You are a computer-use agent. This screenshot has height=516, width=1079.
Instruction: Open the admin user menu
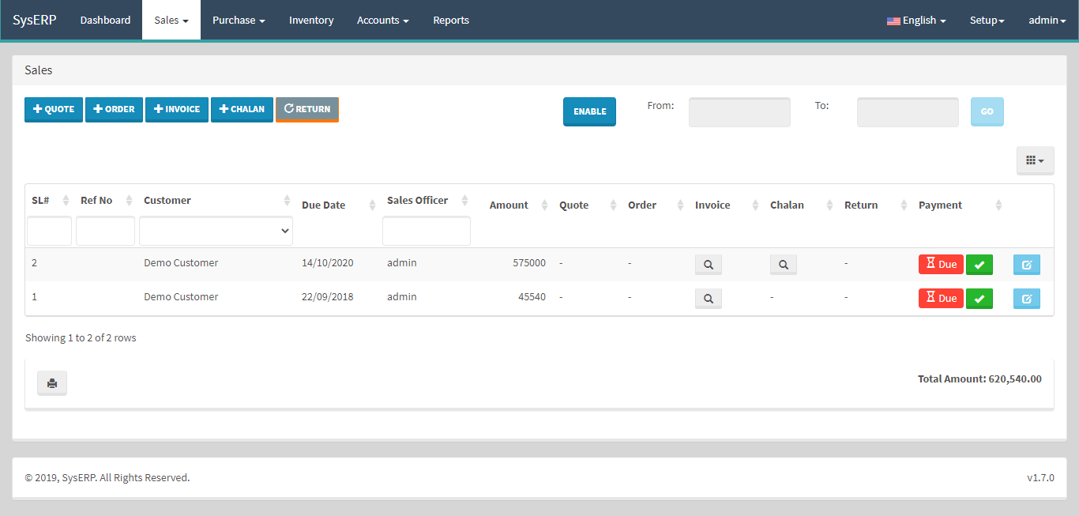(x=1047, y=21)
